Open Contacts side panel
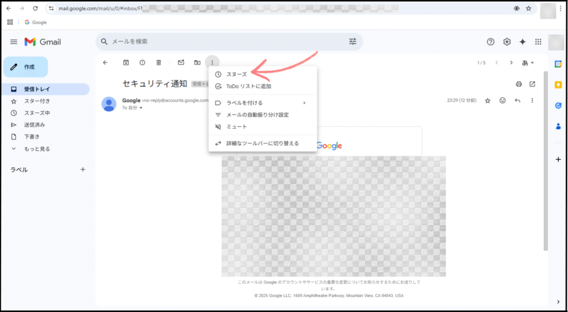 [x=558, y=127]
